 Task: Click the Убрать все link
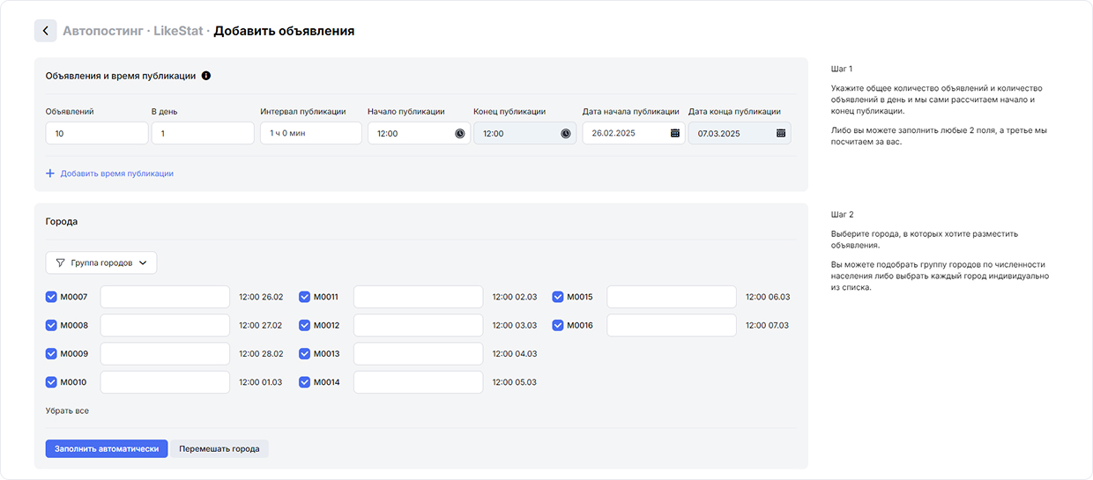pos(67,410)
